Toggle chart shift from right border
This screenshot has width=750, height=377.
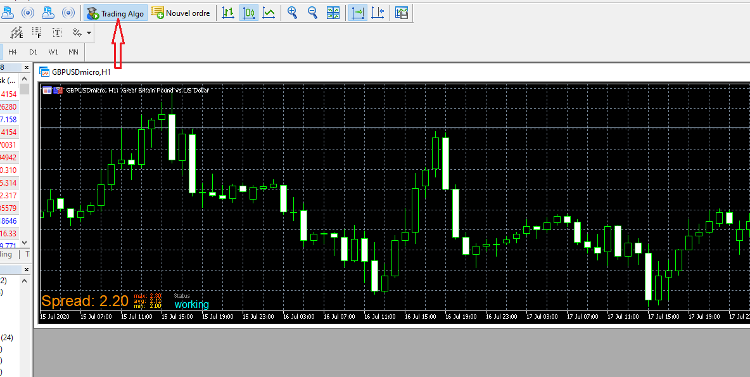point(378,13)
